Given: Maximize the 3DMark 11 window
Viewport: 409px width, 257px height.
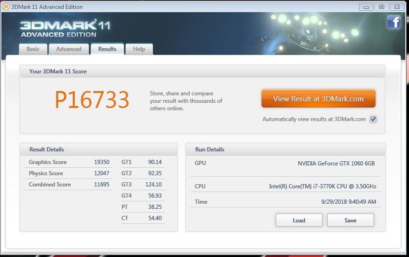Looking at the screenshot, I should [x=381, y=7].
